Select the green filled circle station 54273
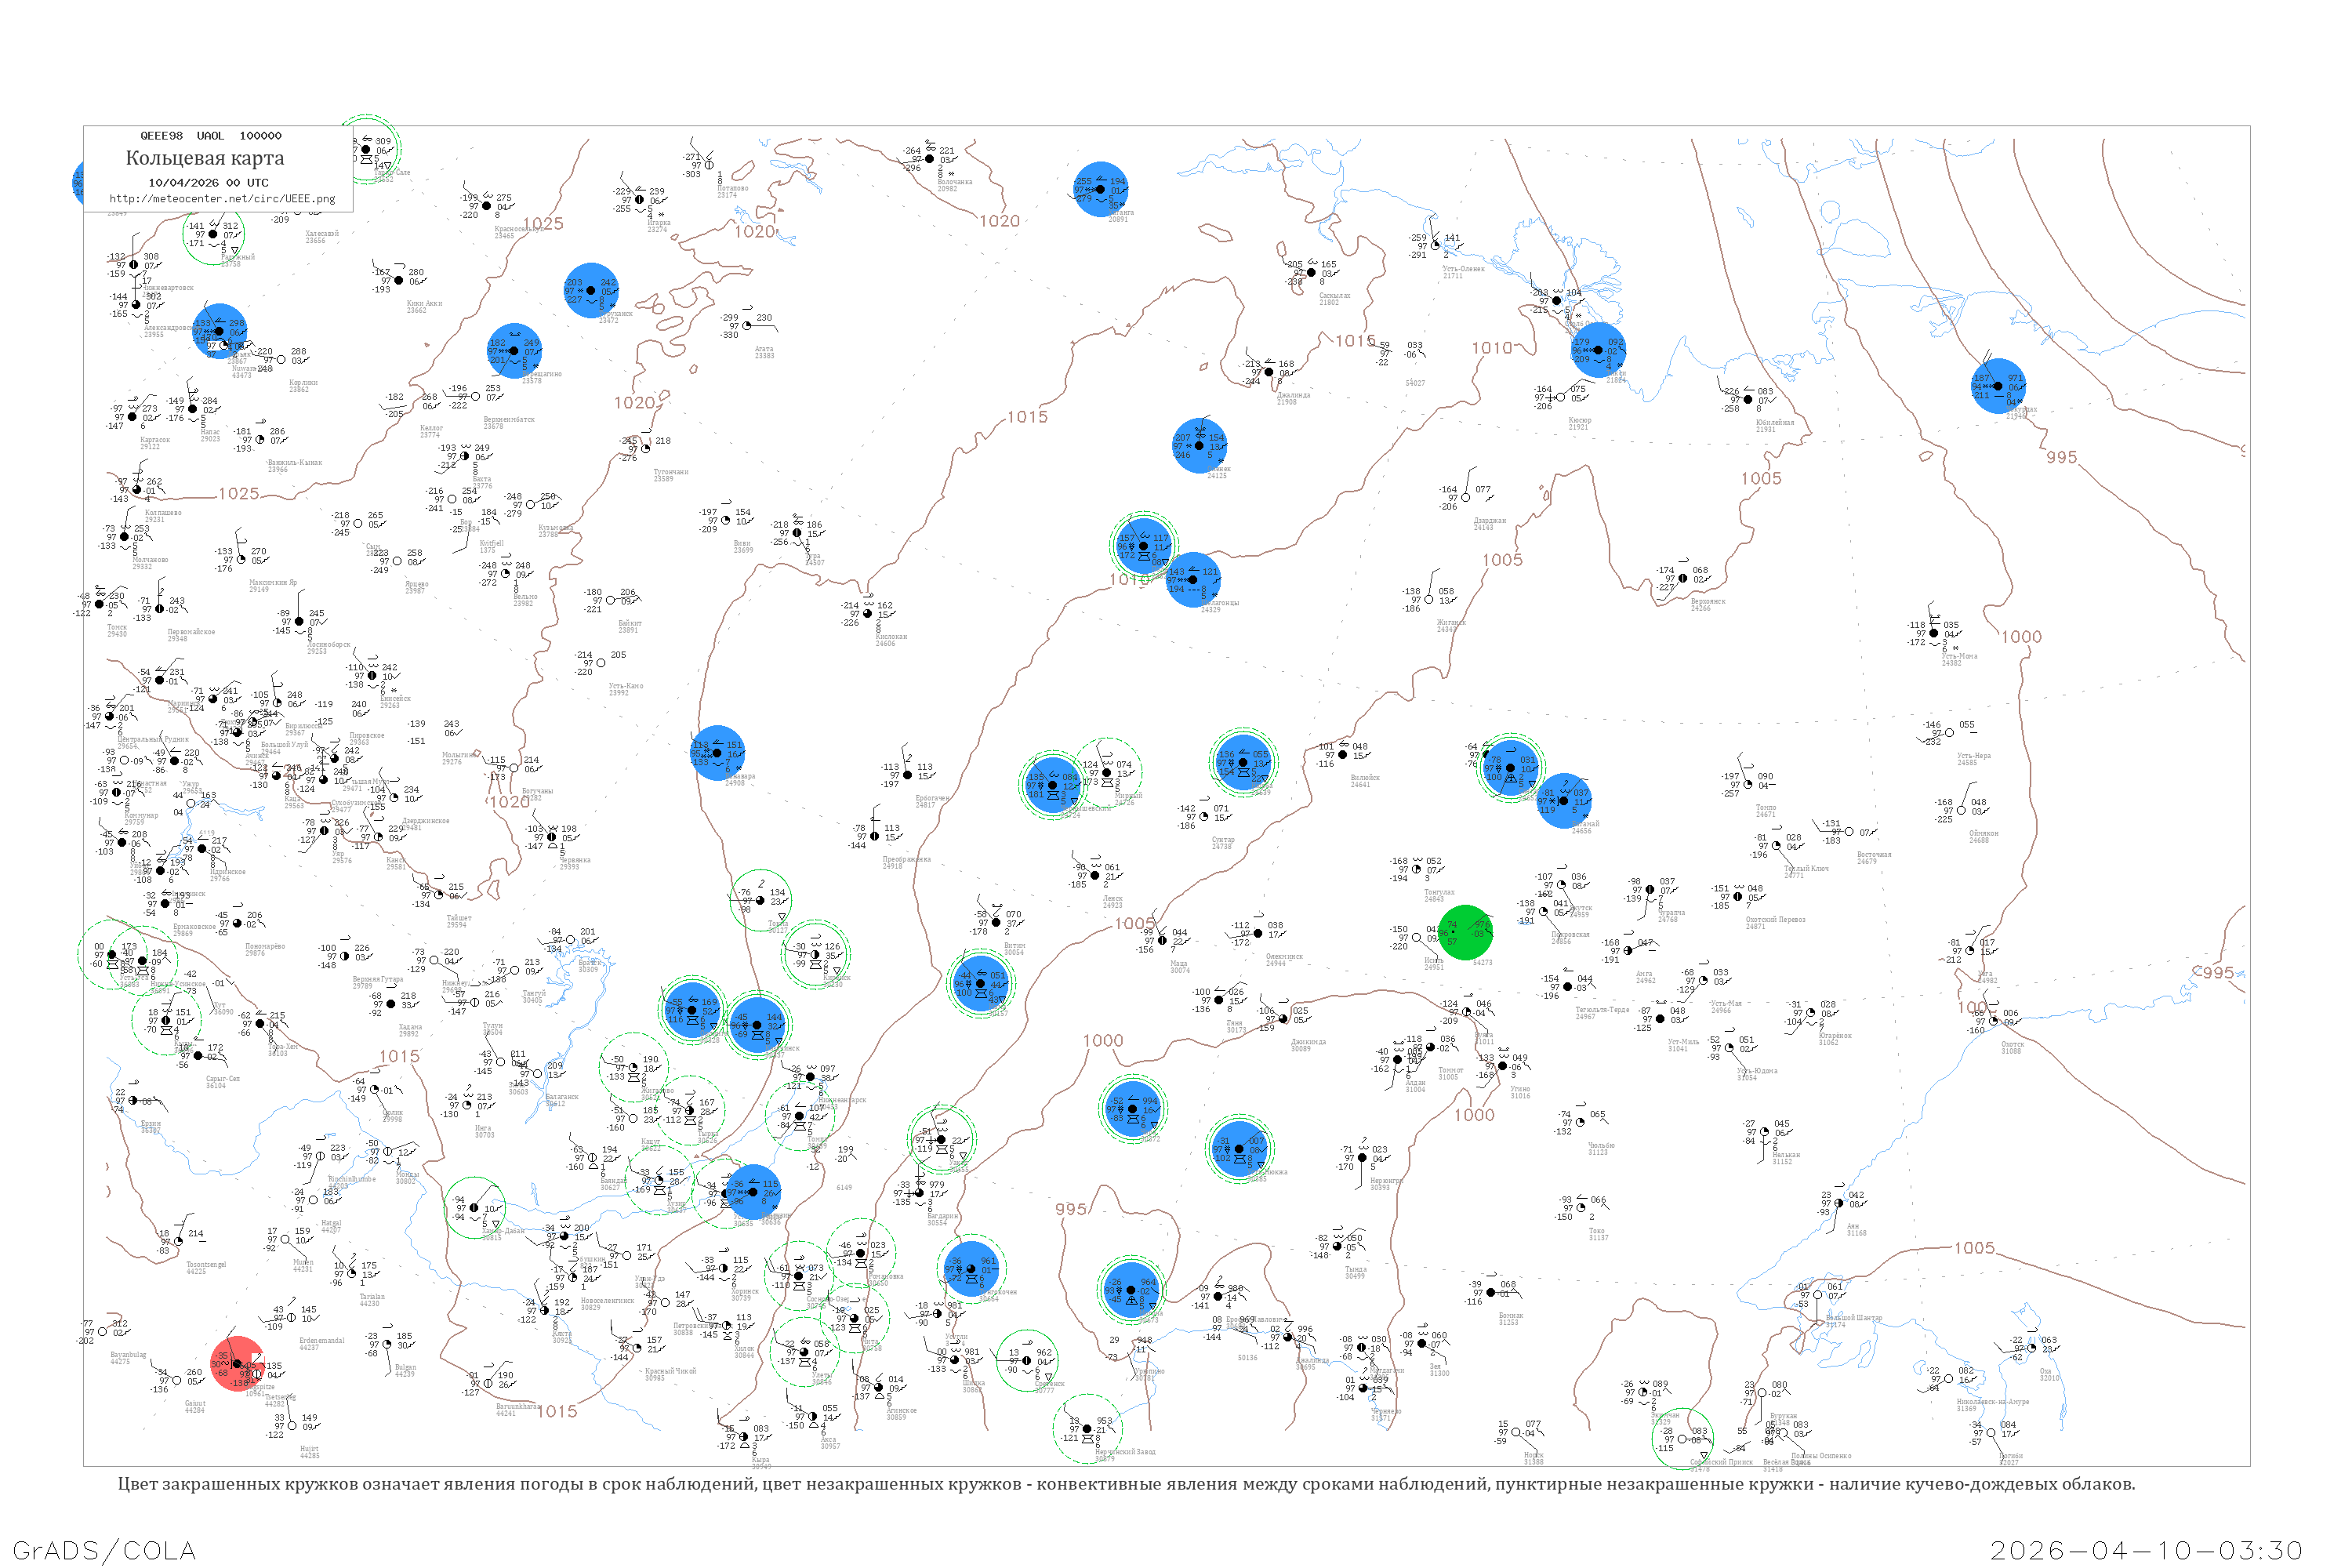The image size is (2352, 1568). (1465, 933)
